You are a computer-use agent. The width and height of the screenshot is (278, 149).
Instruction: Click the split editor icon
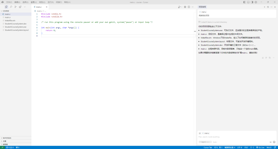coord(189,7)
